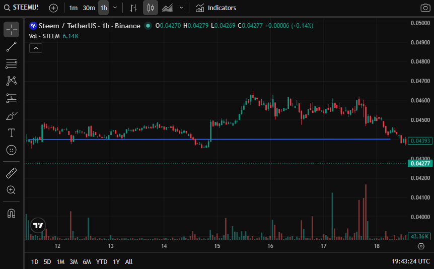Image resolution: width=434 pixels, height=269 pixels.
Task: Set chart range to 1M
Action: pyautogui.click(x=60, y=261)
